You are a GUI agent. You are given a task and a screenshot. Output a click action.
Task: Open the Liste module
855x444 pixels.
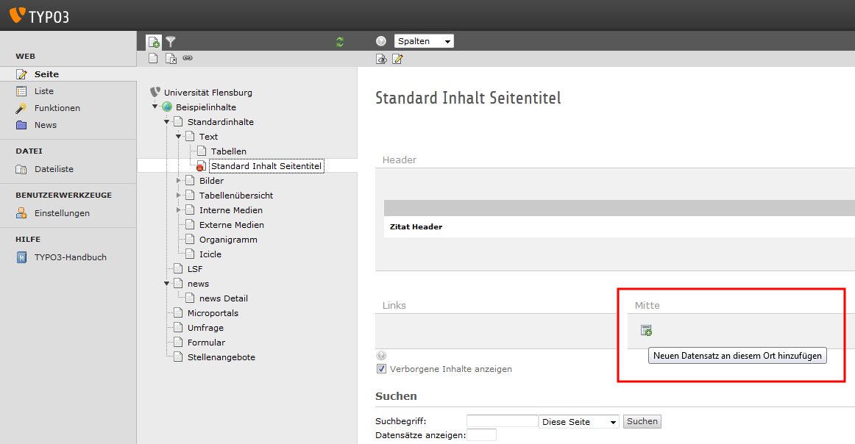(x=43, y=91)
